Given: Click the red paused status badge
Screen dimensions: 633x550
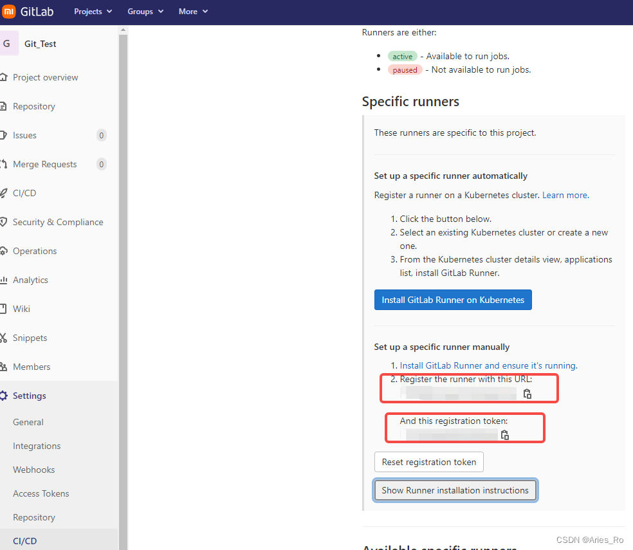Looking at the screenshot, I should pyautogui.click(x=405, y=70).
